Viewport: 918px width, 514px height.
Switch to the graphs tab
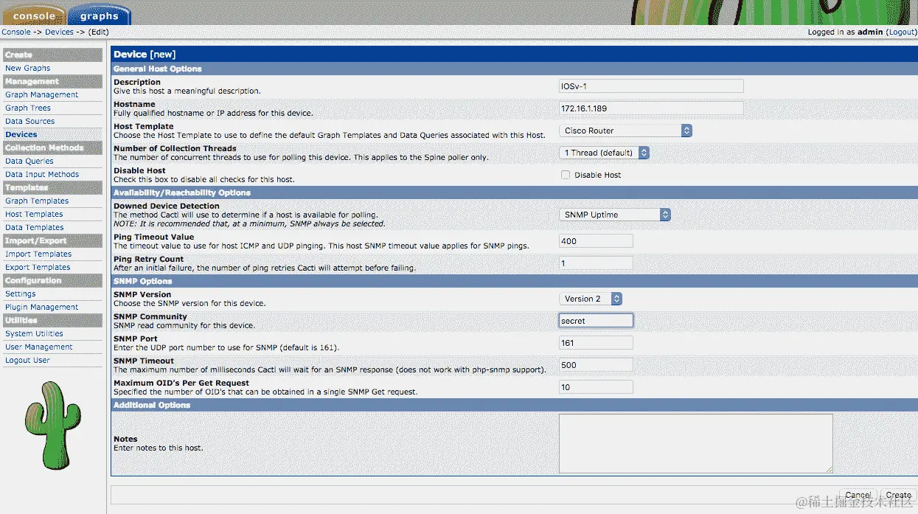pyautogui.click(x=99, y=15)
